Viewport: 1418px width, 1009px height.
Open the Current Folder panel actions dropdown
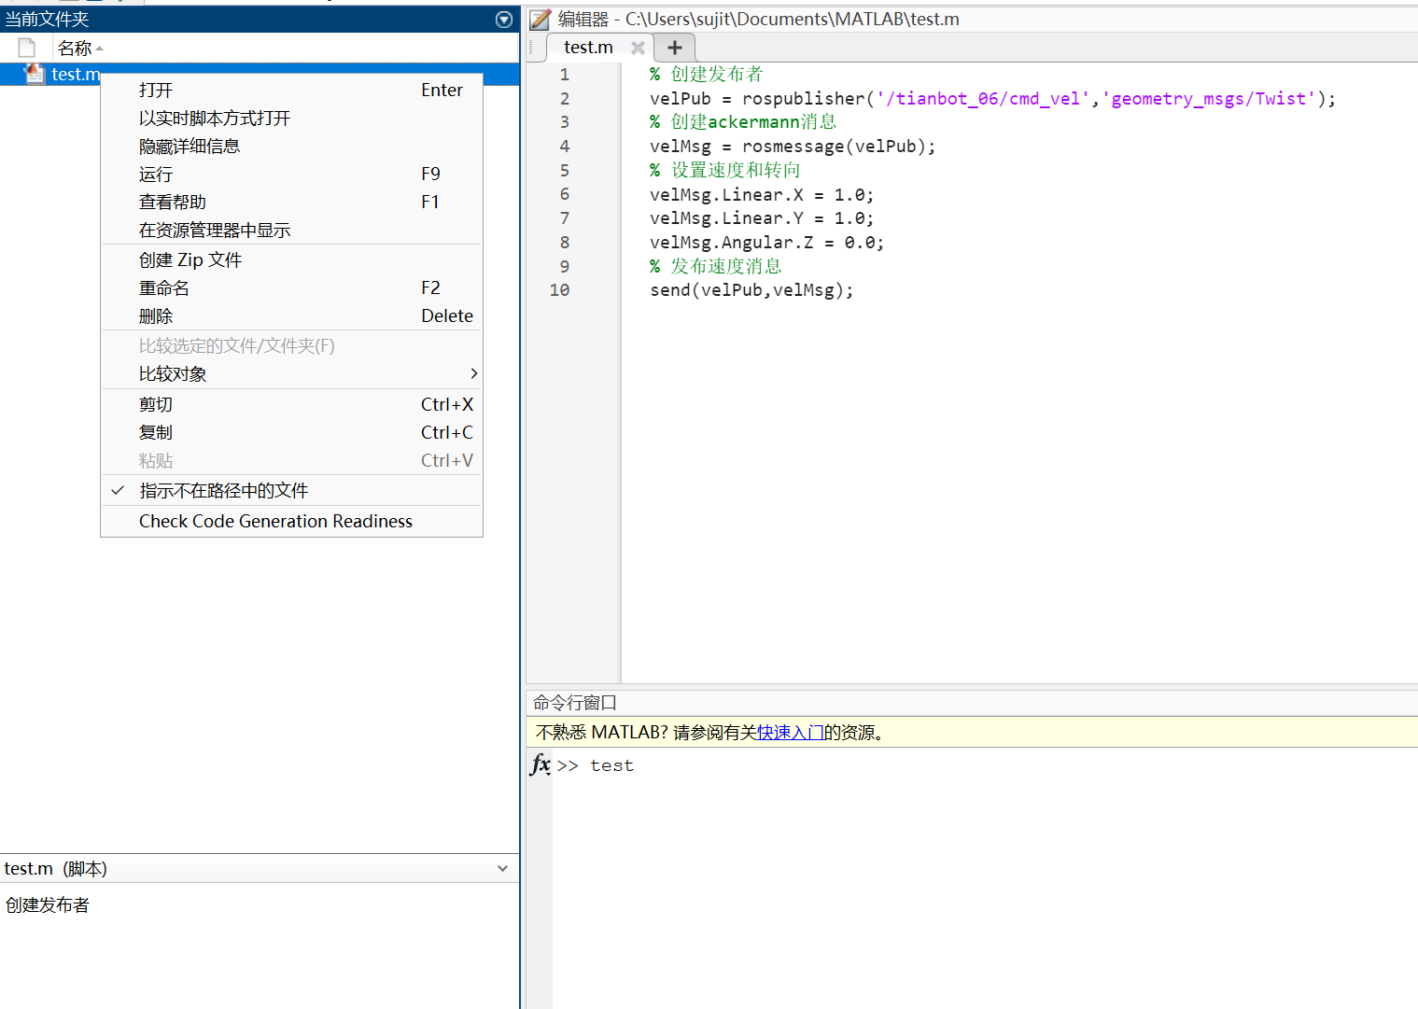point(504,20)
